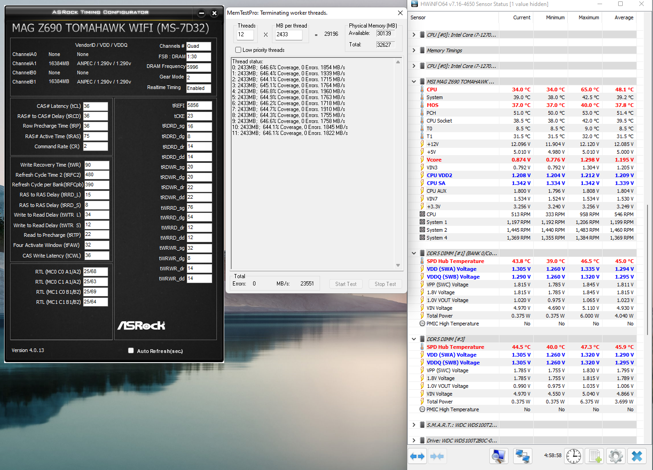The image size is (653, 470).
Task: Toggle the Auto Refresh(sec) checkbox
Action: click(131, 351)
